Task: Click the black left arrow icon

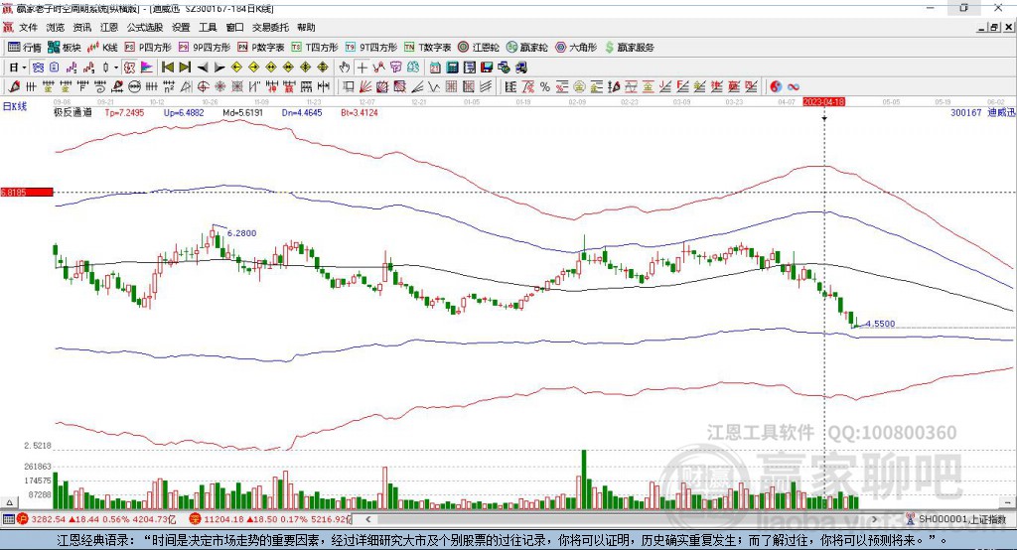Action: pyautogui.click(x=203, y=68)
